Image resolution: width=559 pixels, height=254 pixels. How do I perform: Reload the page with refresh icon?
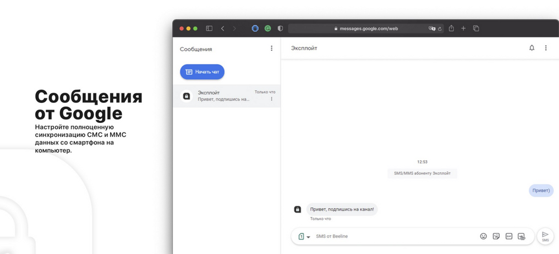[440, 29]
